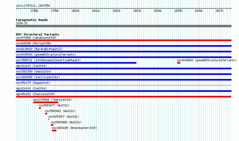
Task: Open esv3585031 (1000GenomesConsortiumPhase3) label
Action: click(48, 60)
